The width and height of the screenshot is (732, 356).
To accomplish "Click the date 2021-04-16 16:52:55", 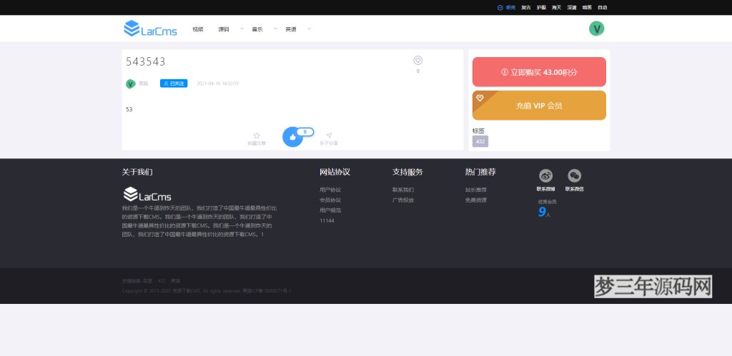I will 217,84.
